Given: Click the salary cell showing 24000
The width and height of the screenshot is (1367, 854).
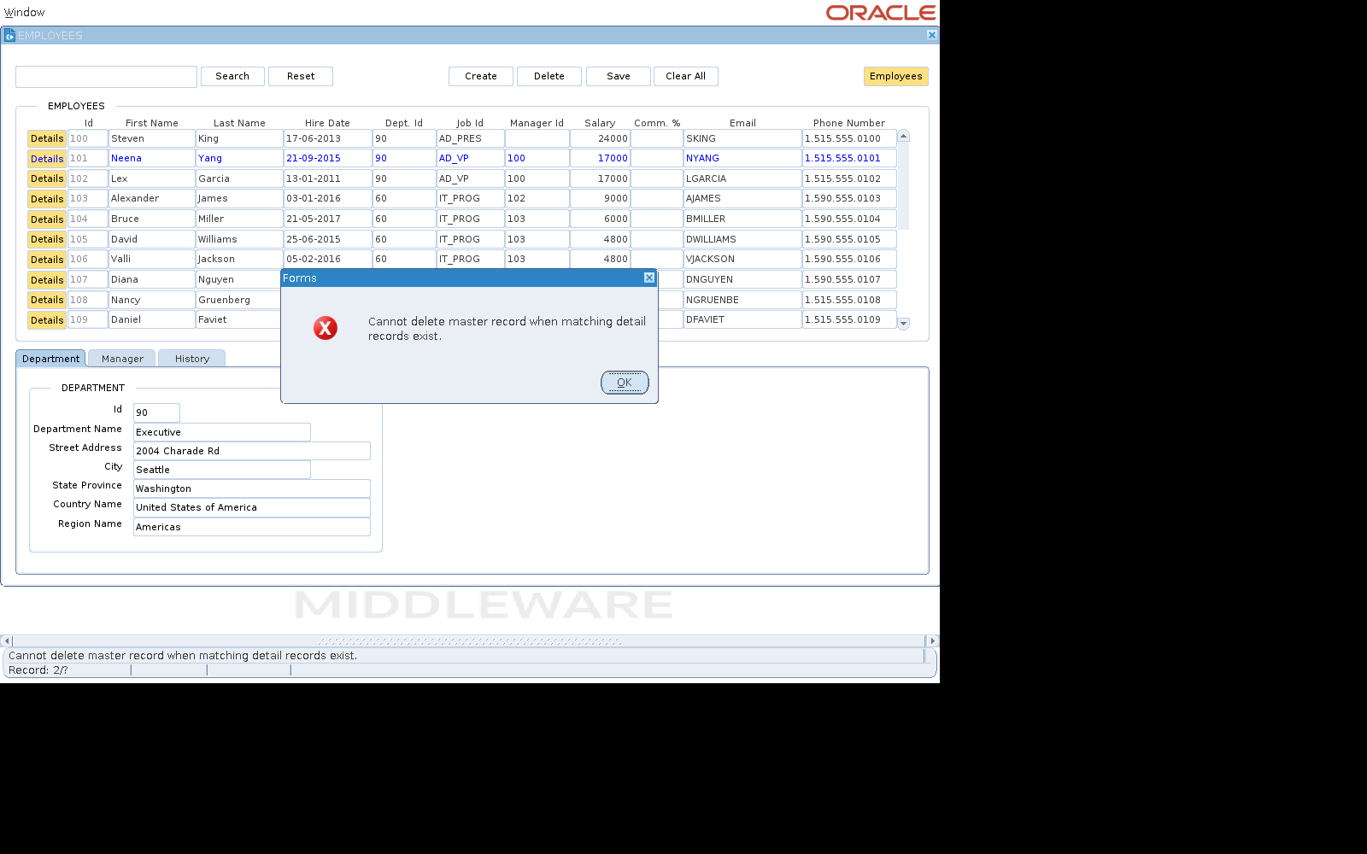Looking at the screenshot, I should (600, 138).
